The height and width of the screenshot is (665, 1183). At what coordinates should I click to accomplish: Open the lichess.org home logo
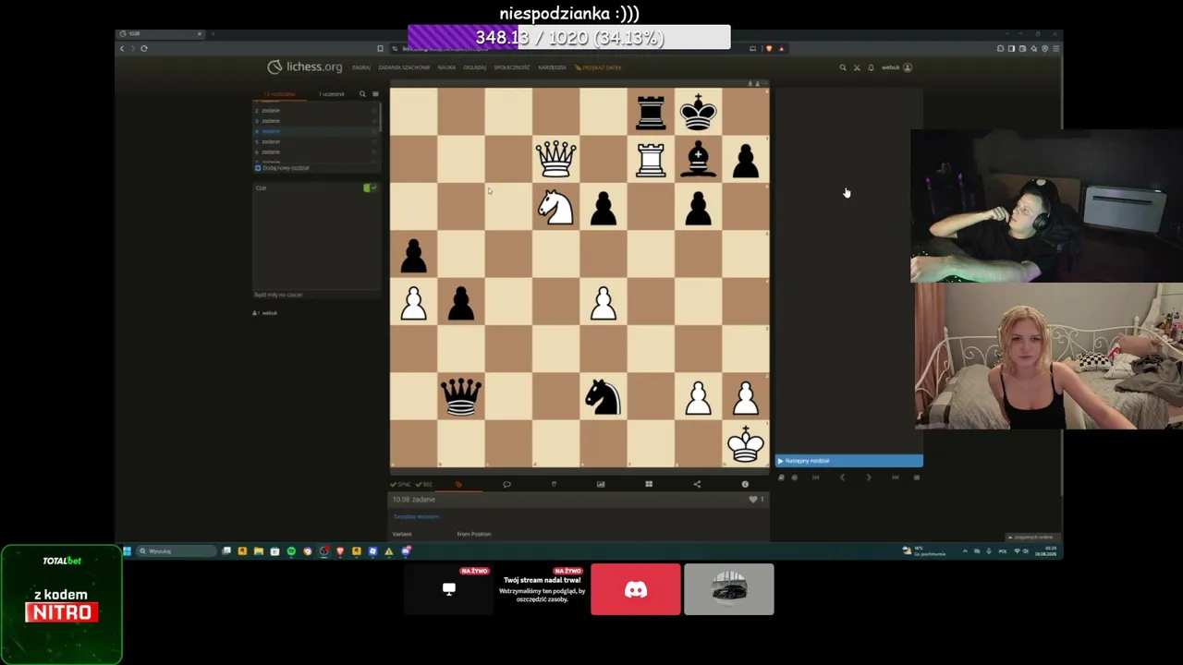(x=305, y=66)
